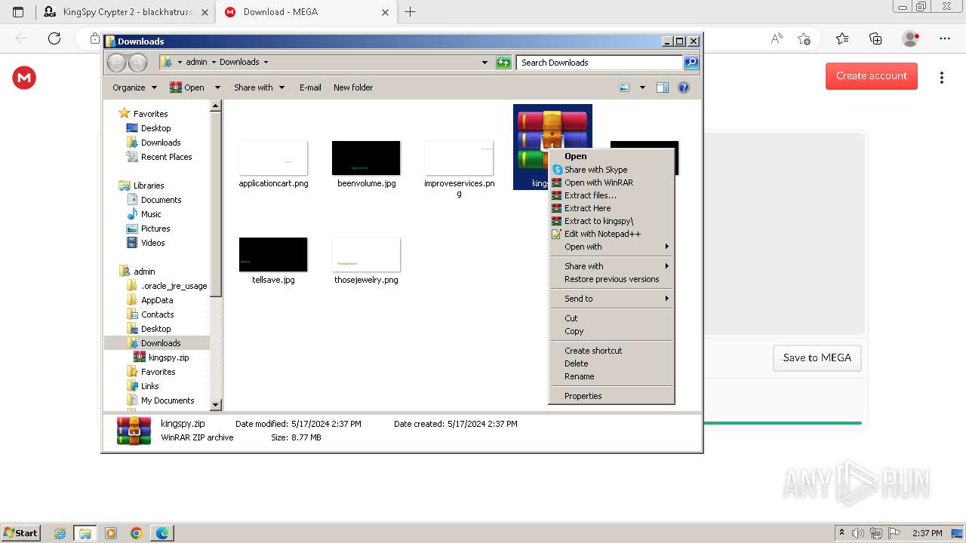Open Documents library in sidebar
Viewport: 966px width, 543px height.
click(161, 200)
